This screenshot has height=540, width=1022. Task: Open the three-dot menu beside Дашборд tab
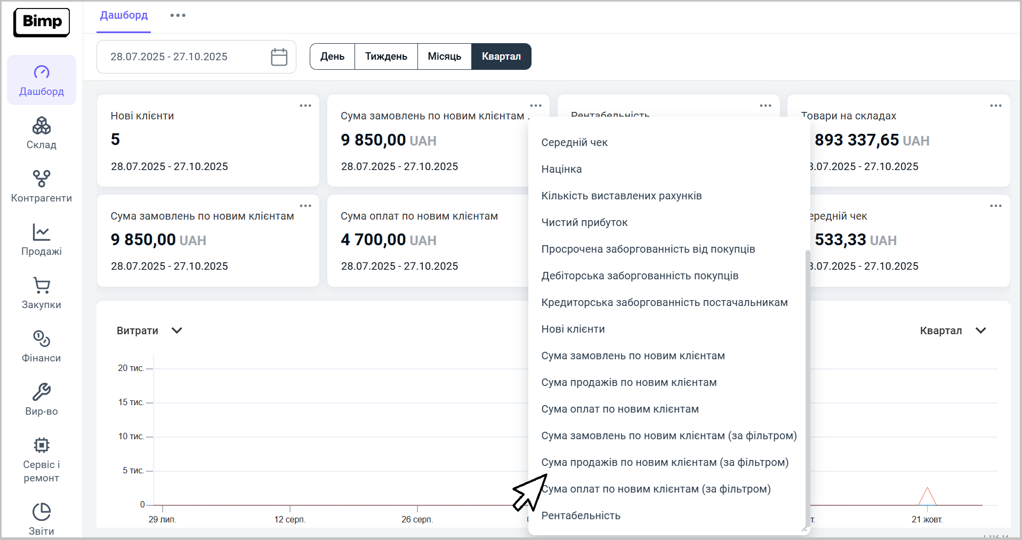[178, 15]
